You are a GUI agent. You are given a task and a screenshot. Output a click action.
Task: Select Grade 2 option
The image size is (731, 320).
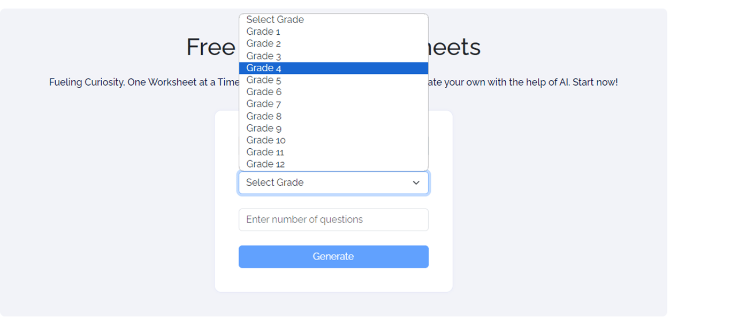click(263, 44)
